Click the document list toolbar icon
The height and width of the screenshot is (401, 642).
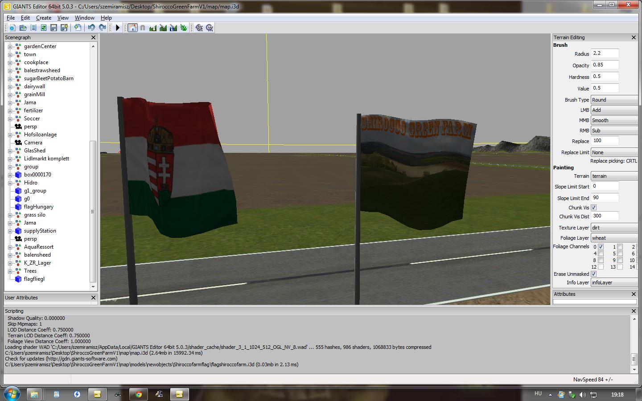pyautogui.click(x=33, y=28)
